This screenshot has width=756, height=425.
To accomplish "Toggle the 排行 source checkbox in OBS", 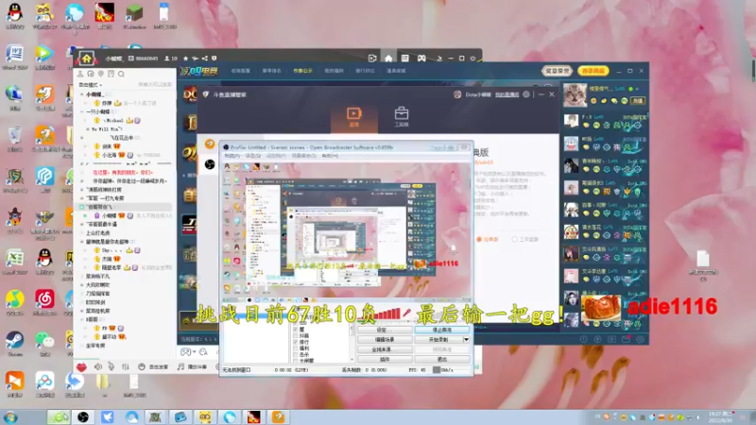I will 296,342.
